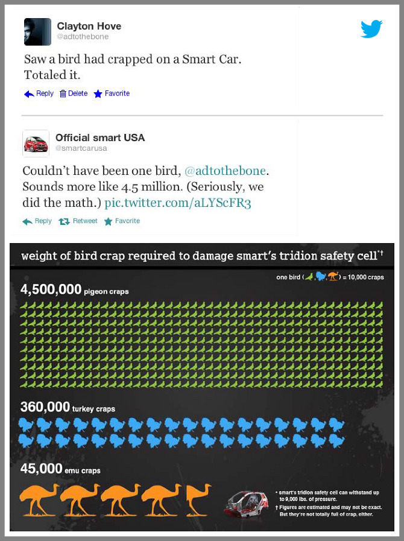Reply to the smart USA tweet
Image resolution: width=404 pixels, height=541 pixels.
[x=37, y=221]
